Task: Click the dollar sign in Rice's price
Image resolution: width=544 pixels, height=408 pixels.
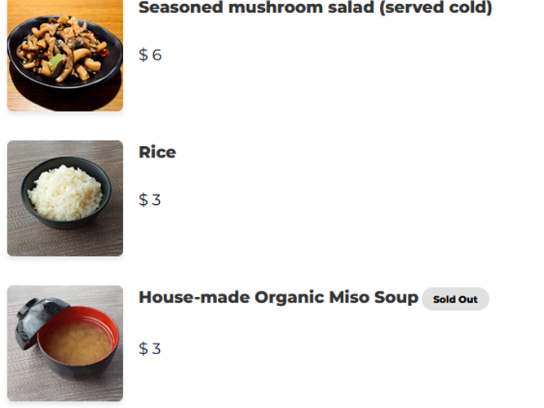Action: click(144, 200)
